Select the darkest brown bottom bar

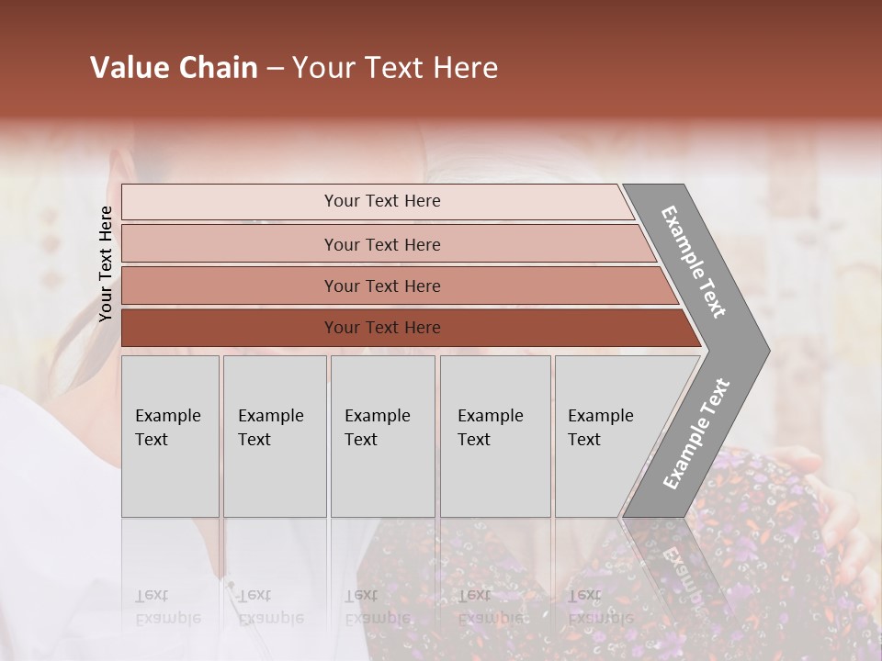tap(381, 328)
